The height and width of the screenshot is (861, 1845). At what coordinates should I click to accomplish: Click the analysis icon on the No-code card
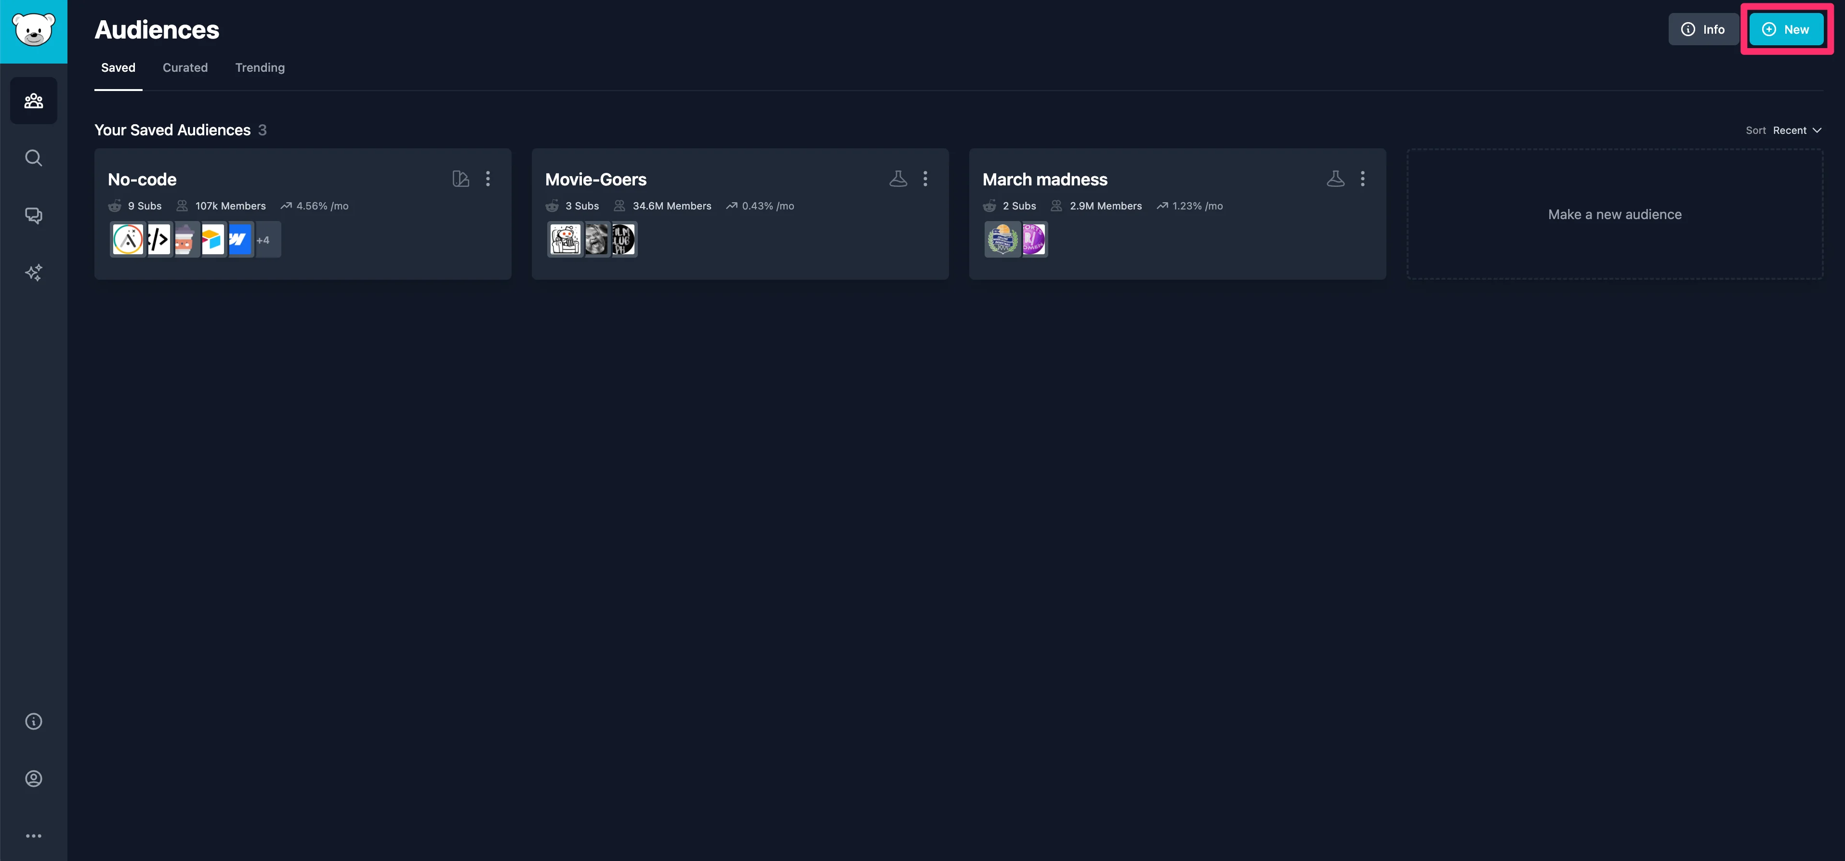point(461,179)
